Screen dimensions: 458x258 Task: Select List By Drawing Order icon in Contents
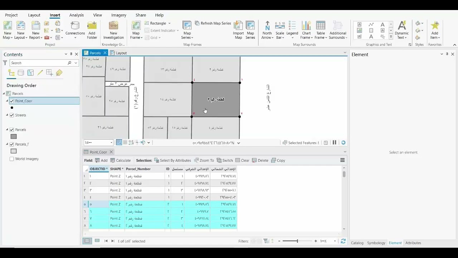click(11, 73)
